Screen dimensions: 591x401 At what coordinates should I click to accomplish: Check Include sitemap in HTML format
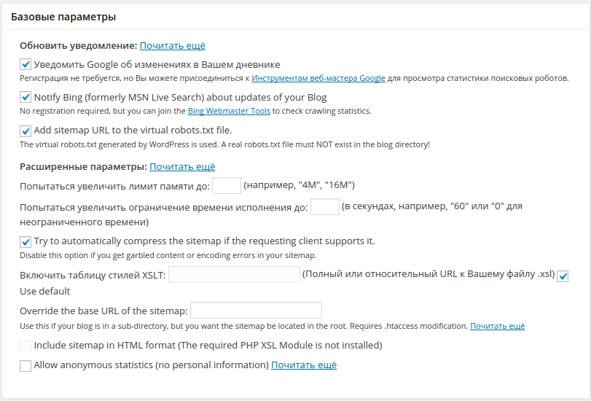coord(26,346)
